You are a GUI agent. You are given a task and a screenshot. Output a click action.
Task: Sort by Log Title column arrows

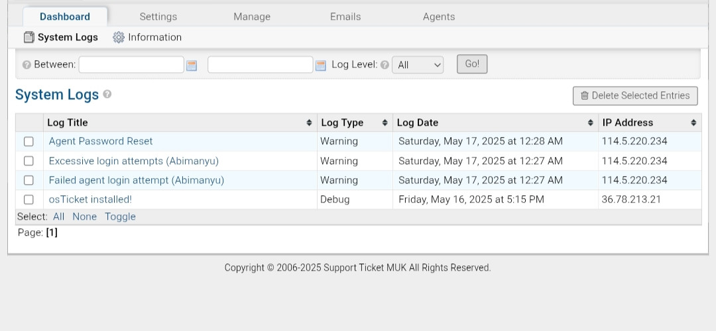pos(309,123)
